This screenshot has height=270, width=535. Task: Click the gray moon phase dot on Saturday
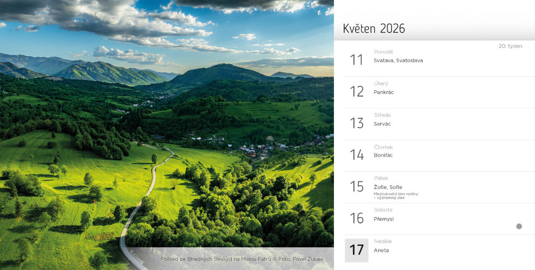coord(519,226)
